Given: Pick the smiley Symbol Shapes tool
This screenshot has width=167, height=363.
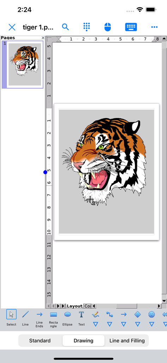Looking at the screenshot, I should pyautogui.click(x=151, y=314).
